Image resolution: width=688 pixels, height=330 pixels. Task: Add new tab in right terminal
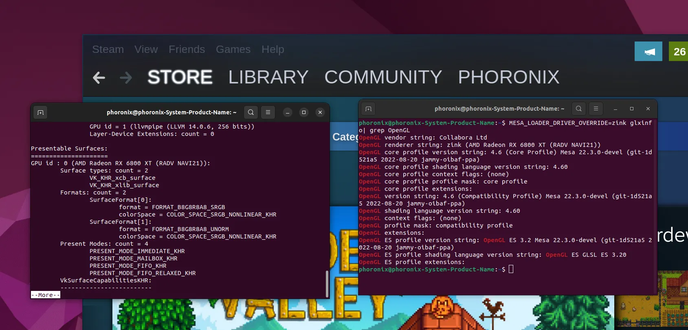click(369, 109)
